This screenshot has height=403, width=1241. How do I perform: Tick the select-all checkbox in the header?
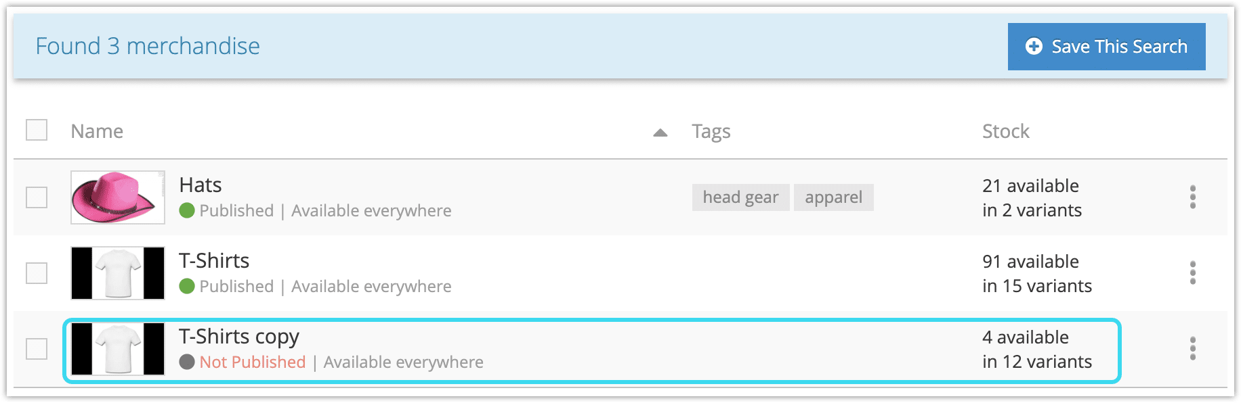click(x=37, y=130)
